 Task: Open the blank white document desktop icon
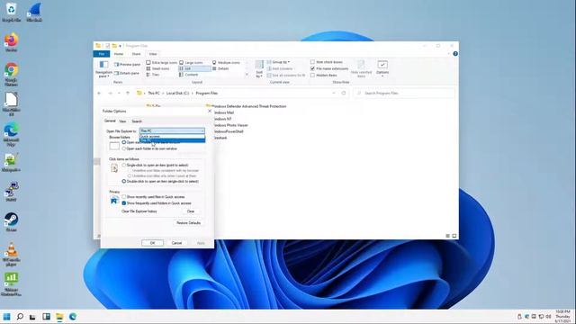11,104
